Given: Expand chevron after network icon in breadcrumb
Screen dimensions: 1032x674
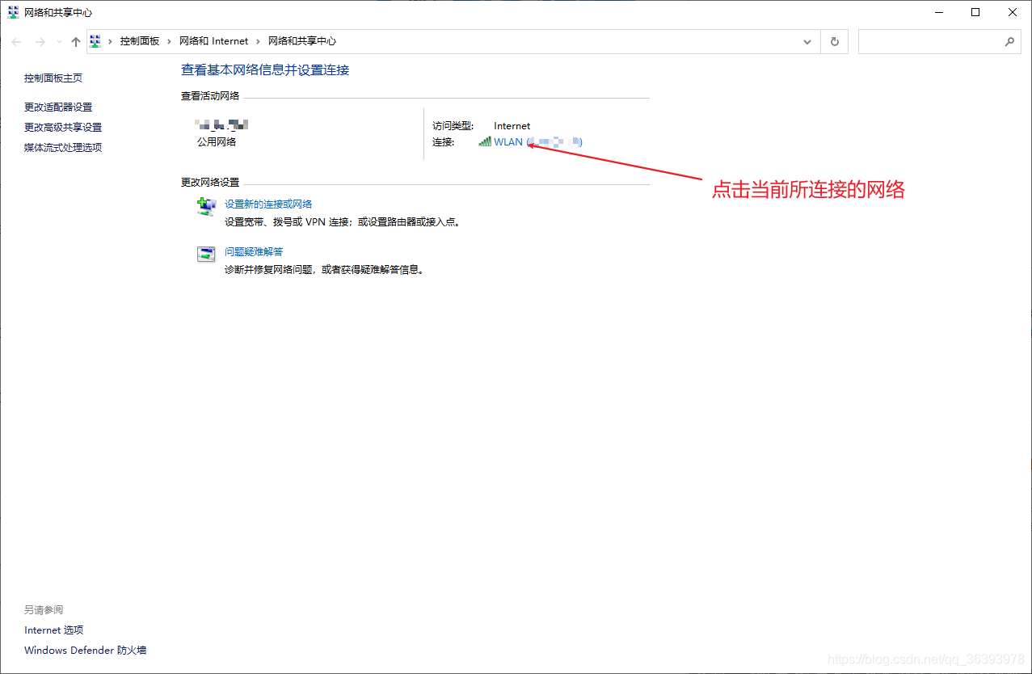Looking at the screenshot, I should tap(111, 41).
